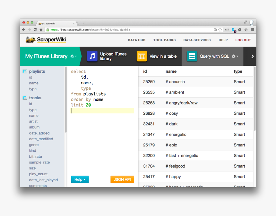Click the green padlock security icon
The image size is (276, 216).
coord(47,30)
